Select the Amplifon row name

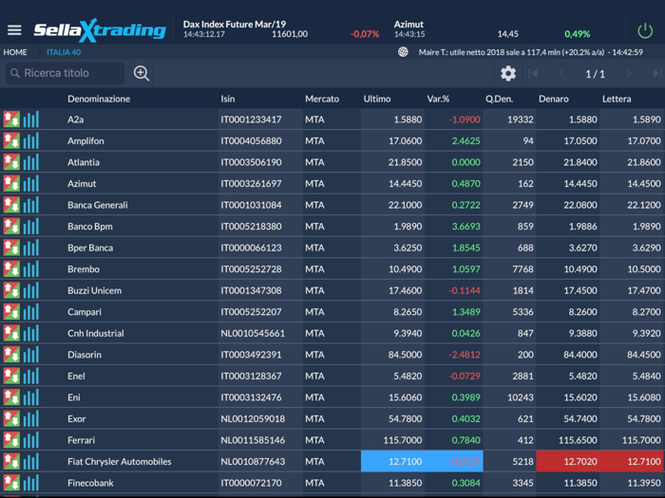[85, 140]
